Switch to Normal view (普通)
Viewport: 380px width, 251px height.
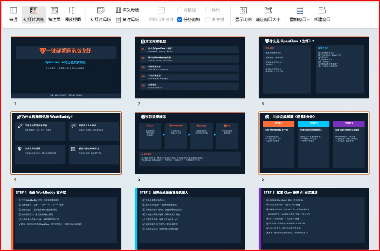(13, 14)
